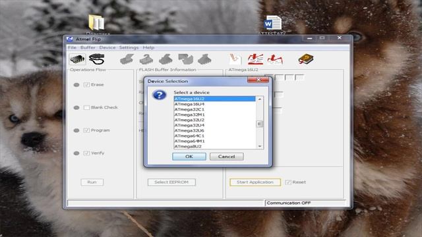Select ATmega32C1 in the device list
Screen dimensions: 422x237
(x=214, y=109)
